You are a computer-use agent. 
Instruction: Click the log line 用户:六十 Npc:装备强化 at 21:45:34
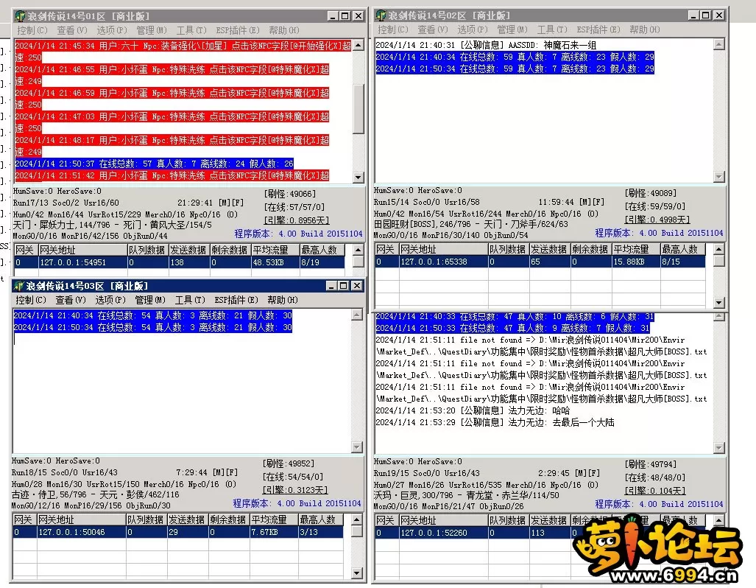click(183, 52)
